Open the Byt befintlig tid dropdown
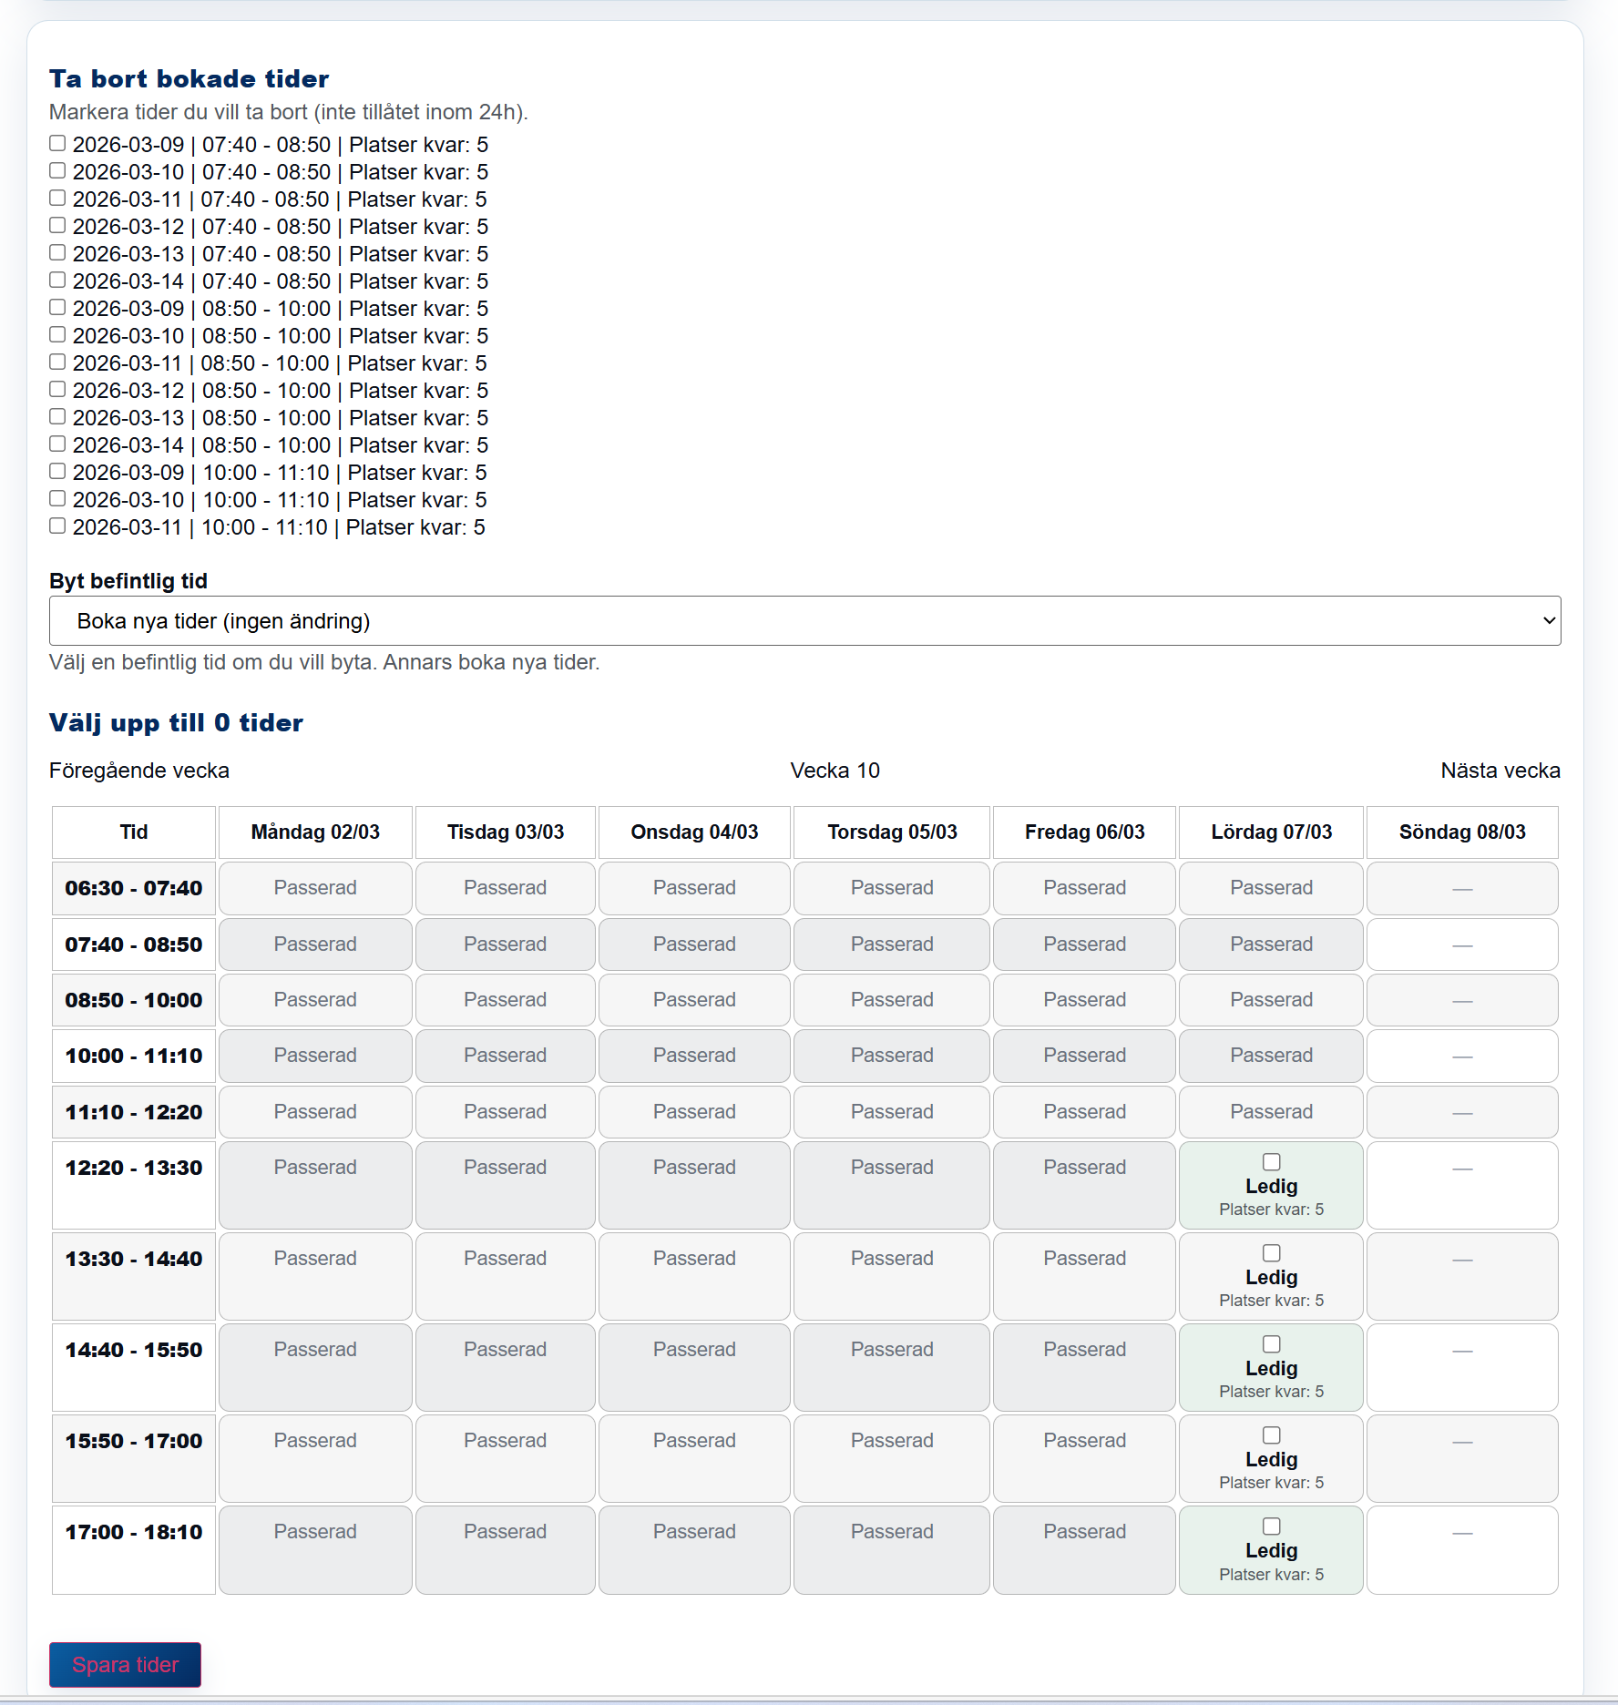 click(802, 620)
